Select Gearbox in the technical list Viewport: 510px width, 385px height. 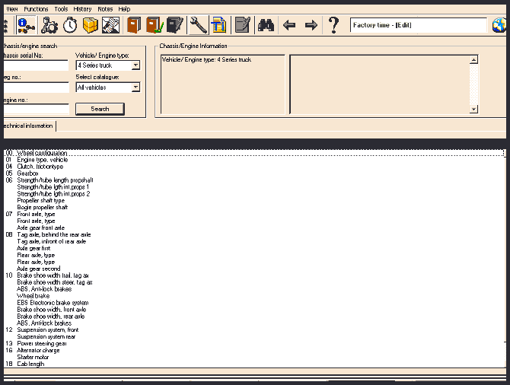[x=29, y=173]
